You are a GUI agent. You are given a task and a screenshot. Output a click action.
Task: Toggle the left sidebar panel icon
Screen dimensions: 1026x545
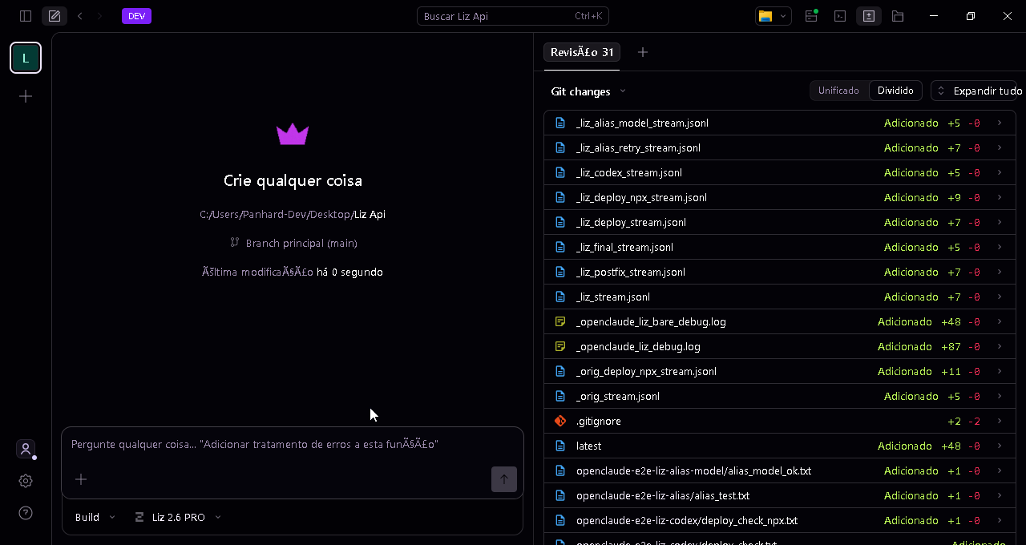(26, 16)
